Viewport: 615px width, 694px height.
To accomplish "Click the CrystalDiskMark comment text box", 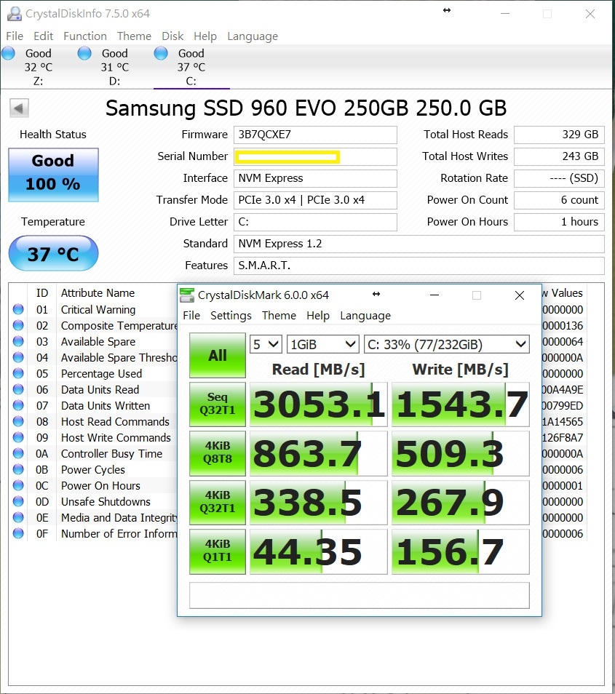I will [x=359, y=595].
